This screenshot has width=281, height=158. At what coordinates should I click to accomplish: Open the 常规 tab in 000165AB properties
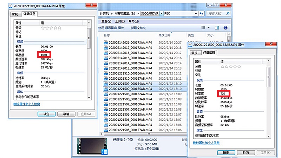(195, 53)
